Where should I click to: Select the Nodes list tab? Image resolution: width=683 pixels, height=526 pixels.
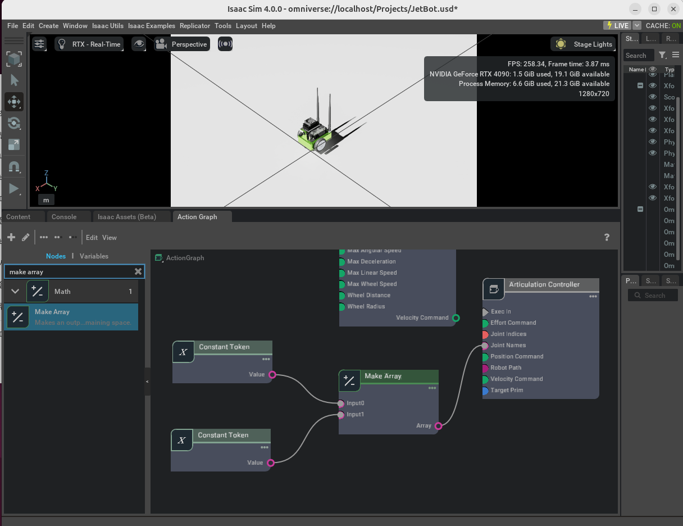pyautogui.click(x=56, y=256)
